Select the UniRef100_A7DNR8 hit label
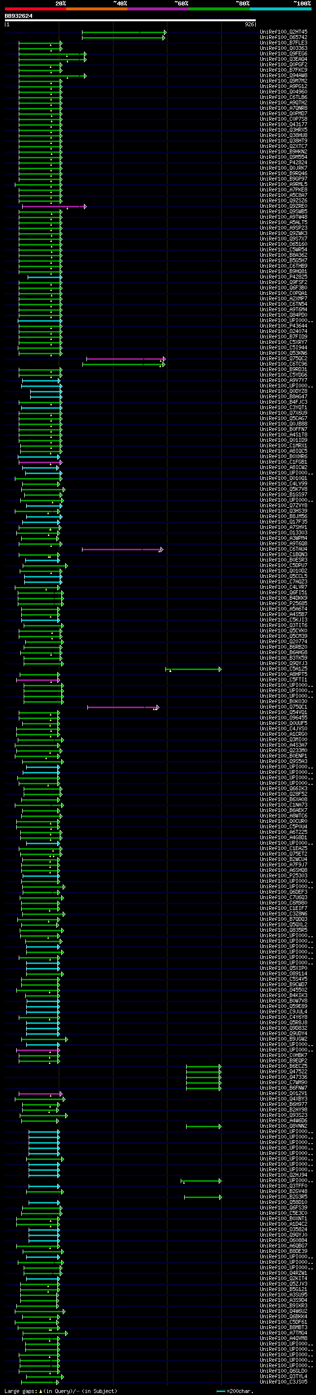 click(283, 108)
